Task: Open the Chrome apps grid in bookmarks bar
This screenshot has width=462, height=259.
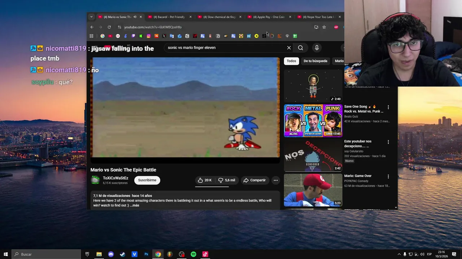Action: coord(91,36)
